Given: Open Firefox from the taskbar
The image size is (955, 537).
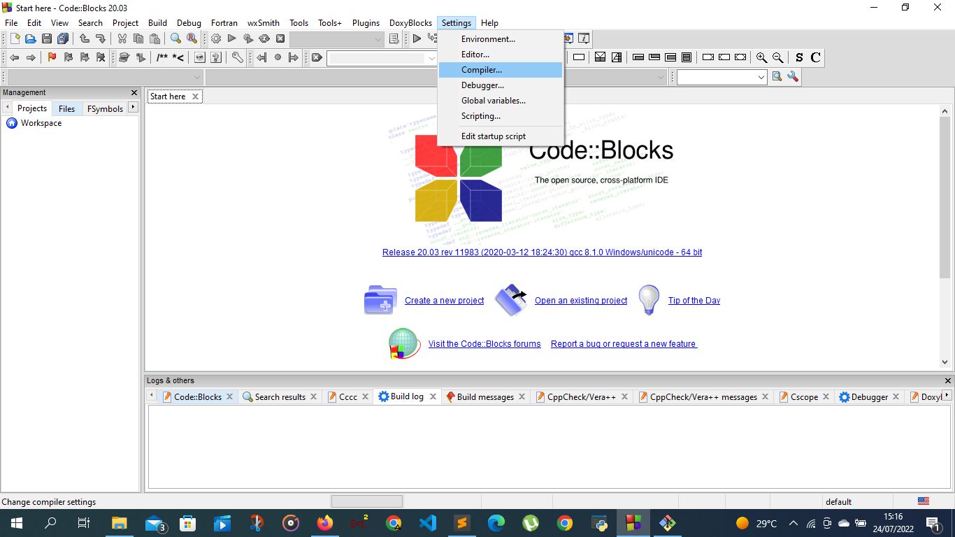Looking at the screenshot, I should 325,523.
